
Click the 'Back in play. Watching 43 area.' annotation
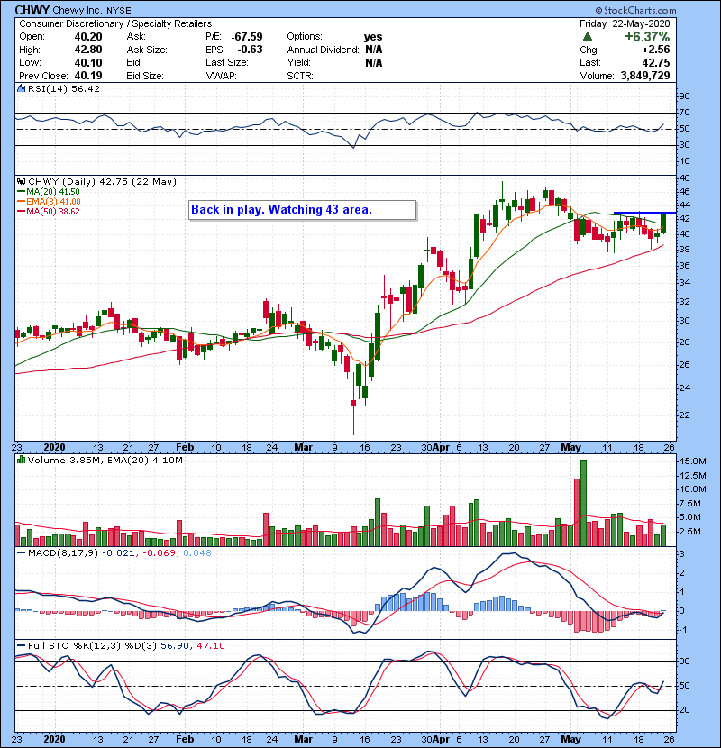point(303,210)
